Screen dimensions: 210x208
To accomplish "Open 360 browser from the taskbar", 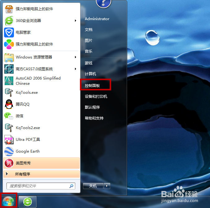I will pos(28,202).
